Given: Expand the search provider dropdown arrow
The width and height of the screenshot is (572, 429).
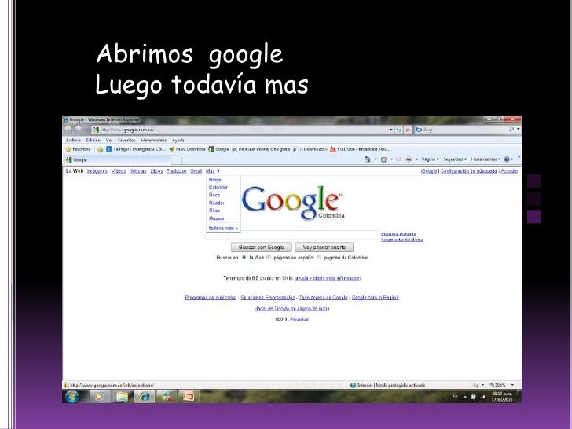Looking at the screenshot, I should [519, 130].
